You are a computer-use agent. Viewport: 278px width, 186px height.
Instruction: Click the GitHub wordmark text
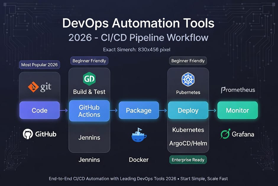tap(46, 134)
